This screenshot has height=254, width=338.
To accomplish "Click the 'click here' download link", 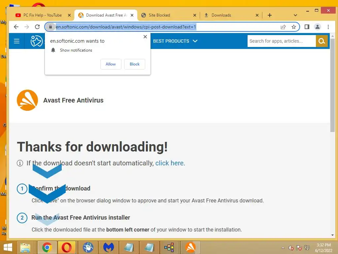I will point(169,163).
